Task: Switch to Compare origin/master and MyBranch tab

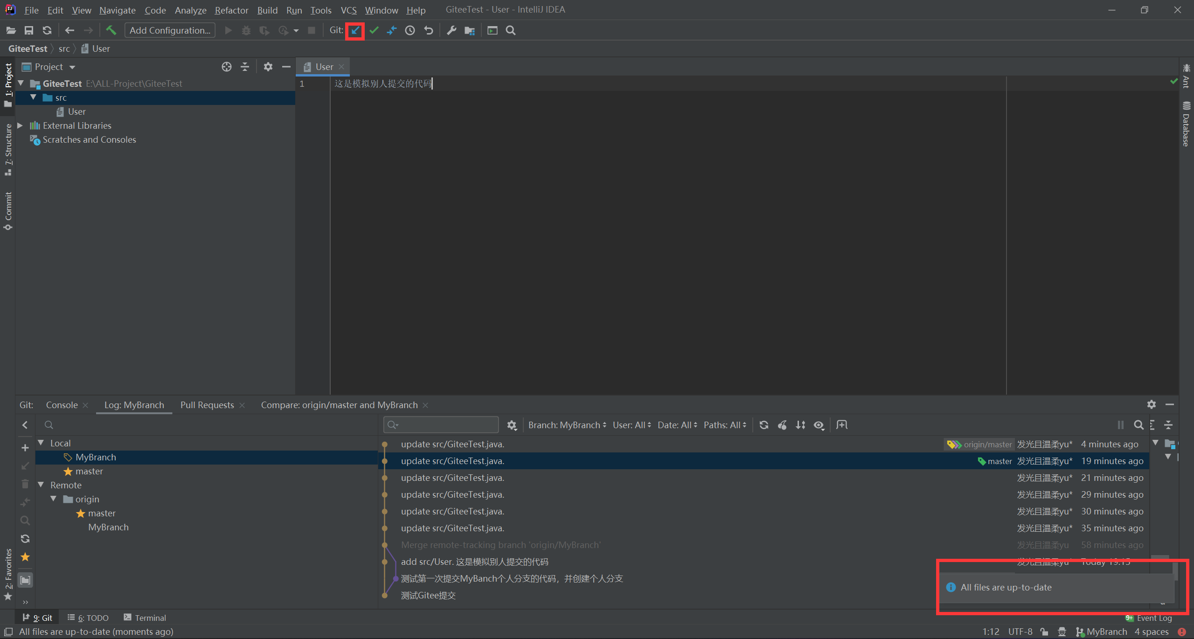Action: pyautogui.click(x=339, y=405)
